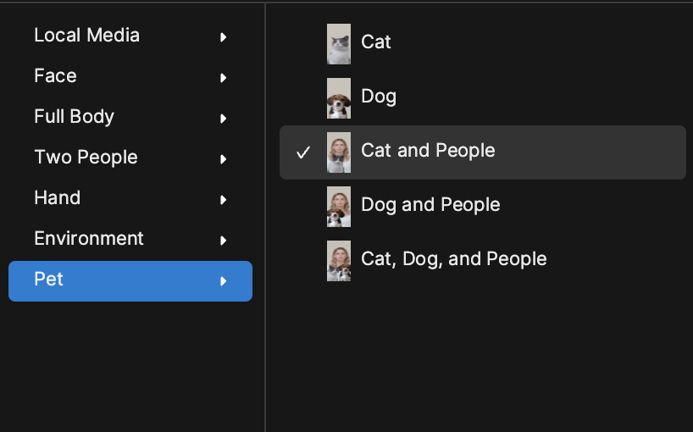The height and width of the screenshot is (432, 693).
Task: Expand the Full Body submenu arrow
Action: pos(223,119)
